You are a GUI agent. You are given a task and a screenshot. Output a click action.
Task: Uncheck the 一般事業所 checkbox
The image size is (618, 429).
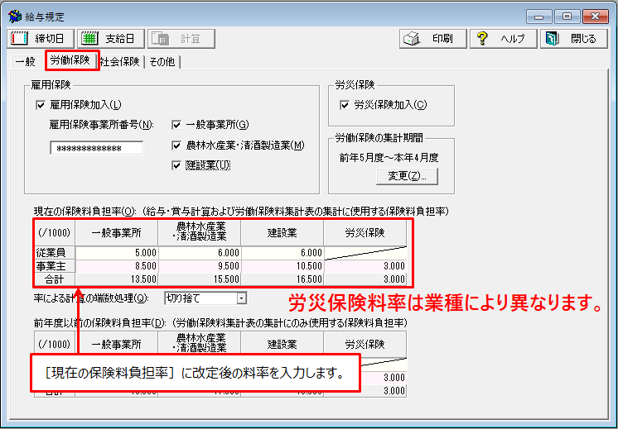[x=176, y=125]
